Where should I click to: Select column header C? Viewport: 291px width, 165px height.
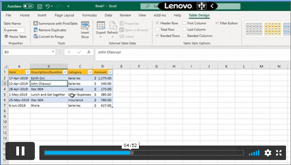[x=80, y=66]
